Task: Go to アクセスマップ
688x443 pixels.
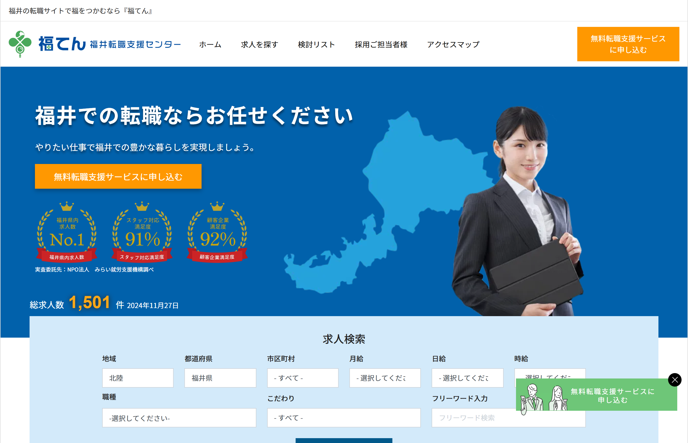Action: click(453, 45)
